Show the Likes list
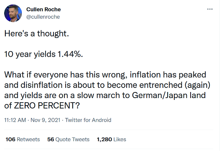 112,139
